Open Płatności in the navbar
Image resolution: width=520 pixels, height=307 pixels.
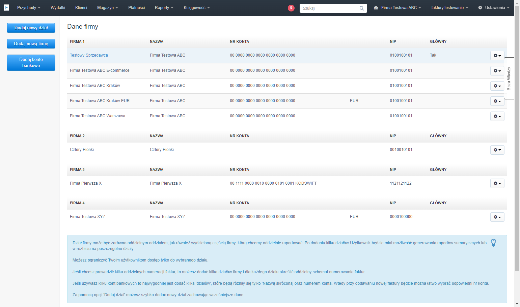click(x=136, y=8)
